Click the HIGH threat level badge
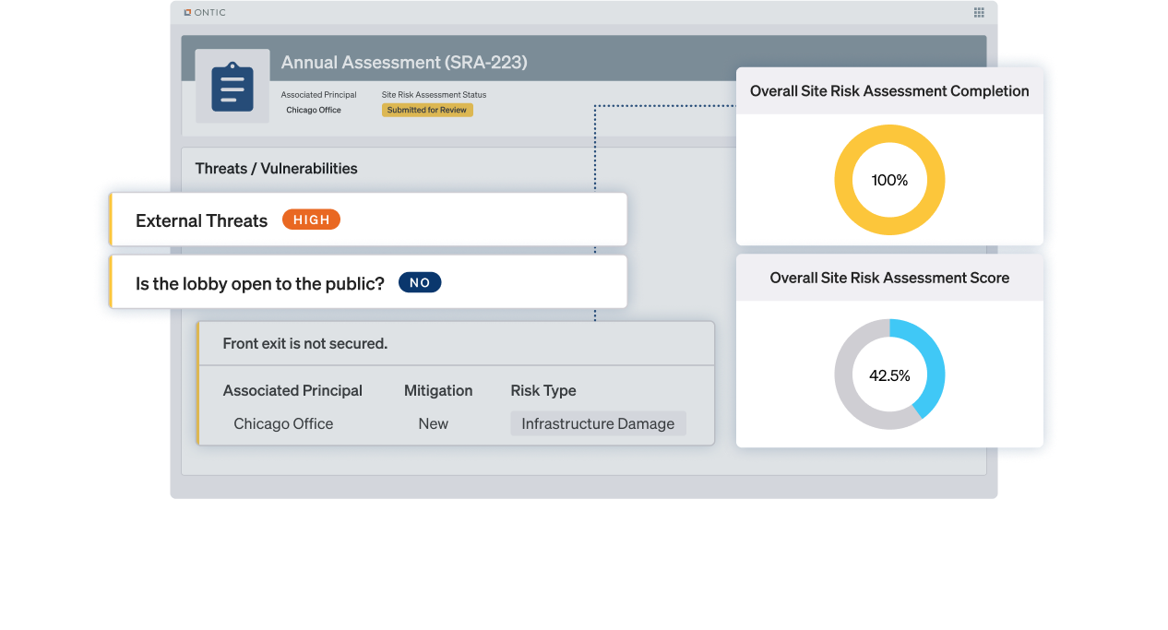This screenshot has width=1168, height=630. coord(311,220)
